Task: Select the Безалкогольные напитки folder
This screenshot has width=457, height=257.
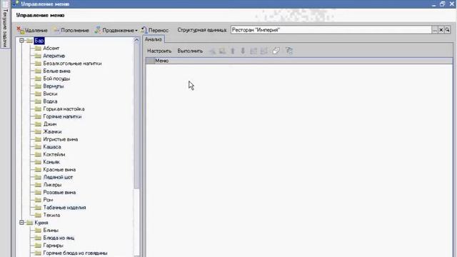Action: (x=72, y=64)
